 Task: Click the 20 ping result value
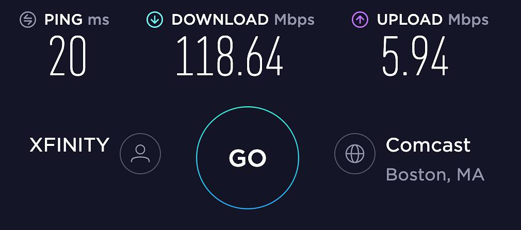68,56
